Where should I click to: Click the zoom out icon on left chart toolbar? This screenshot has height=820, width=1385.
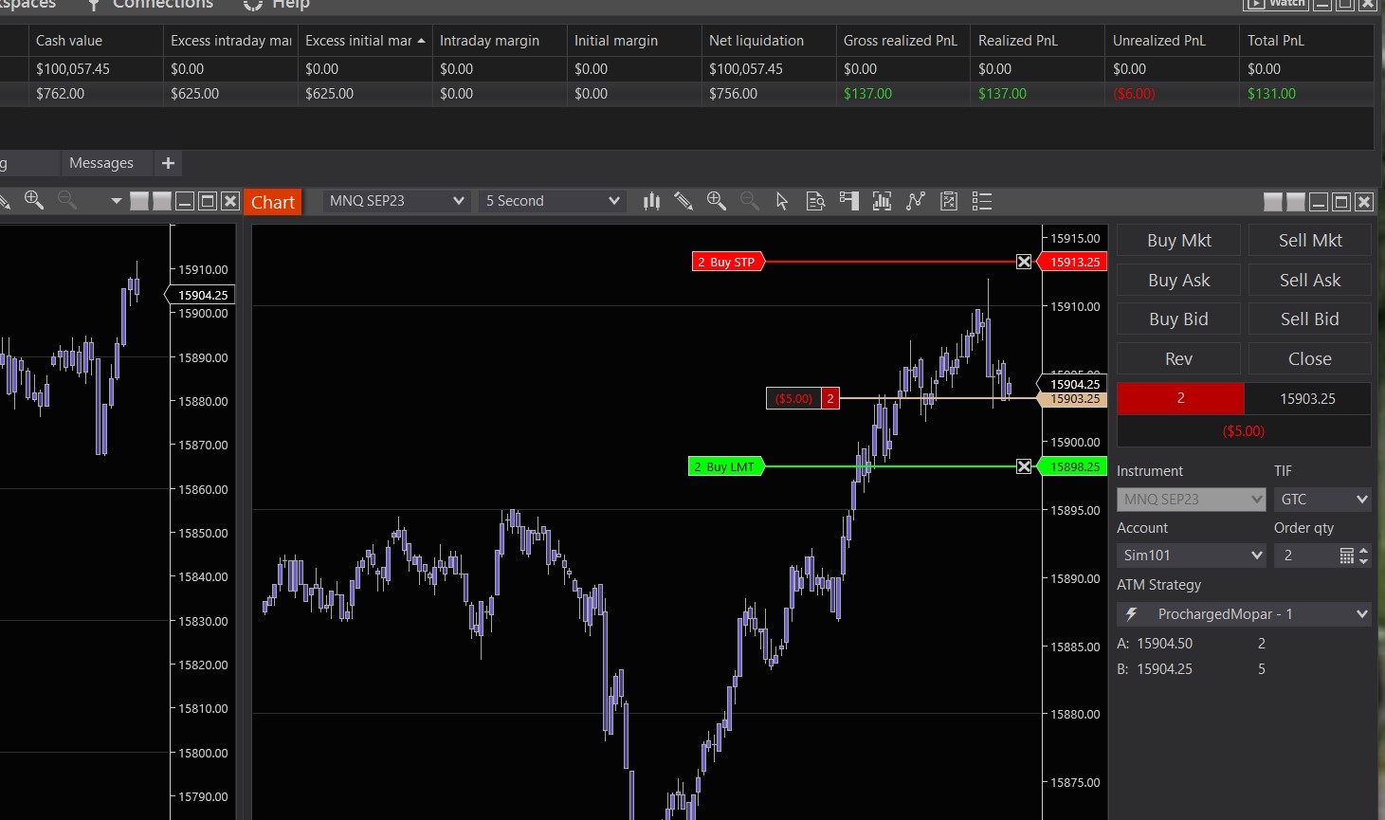coord(66,200)
